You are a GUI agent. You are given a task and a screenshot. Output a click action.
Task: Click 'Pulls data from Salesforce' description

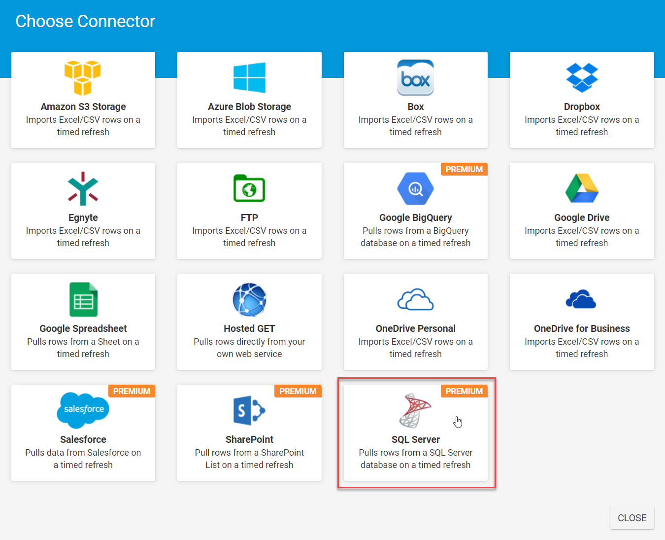coord(83,459)
